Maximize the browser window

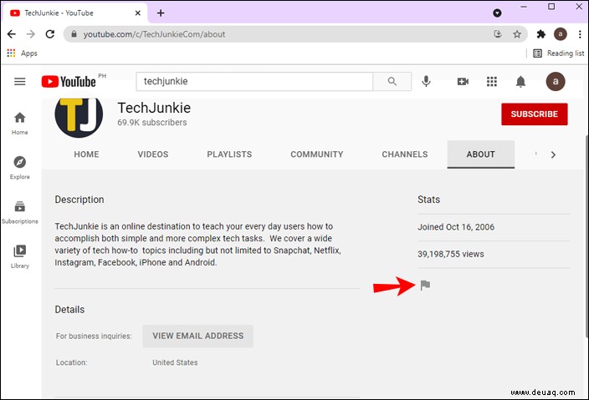551,7
